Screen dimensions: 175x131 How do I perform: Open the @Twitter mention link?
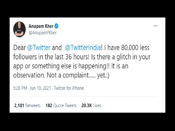tap(39, 47)
